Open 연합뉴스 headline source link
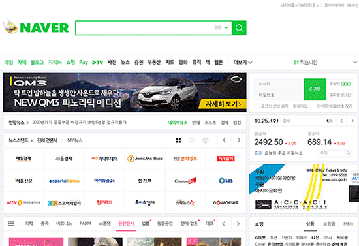The width and height of the screenshot is (359, 246). 18,123
